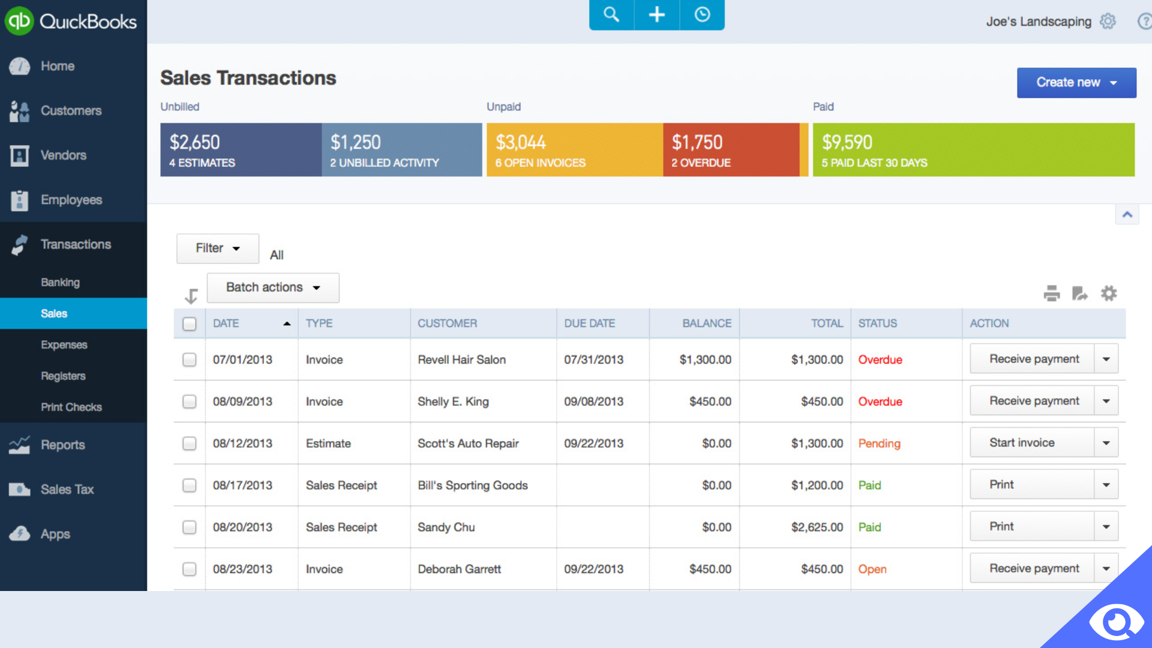Enable checkbox for Deborah Garrett invoice row
The width and height of the screenshot is (1152, 648).
click(189, 568)
